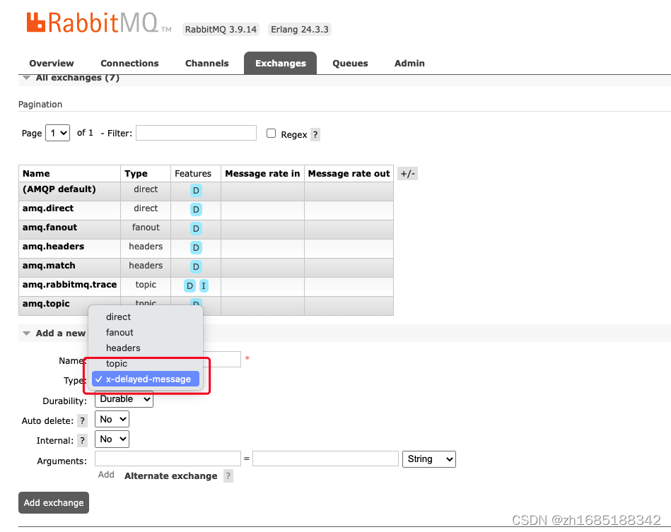The width and height of the screenshot is (671, 532).
Task: Click the RabbitMQ logo
Action: [x=98, y=23]
